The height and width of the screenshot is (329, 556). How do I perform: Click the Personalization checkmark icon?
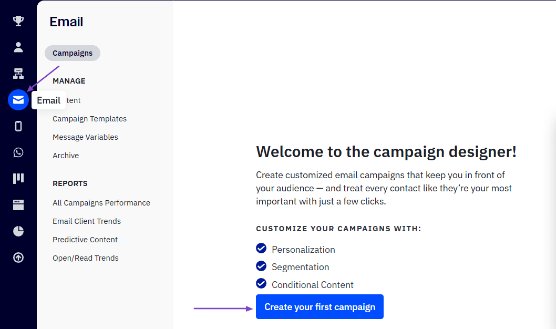(261, 249)
